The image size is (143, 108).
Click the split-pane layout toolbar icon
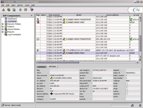coord(26,10)
